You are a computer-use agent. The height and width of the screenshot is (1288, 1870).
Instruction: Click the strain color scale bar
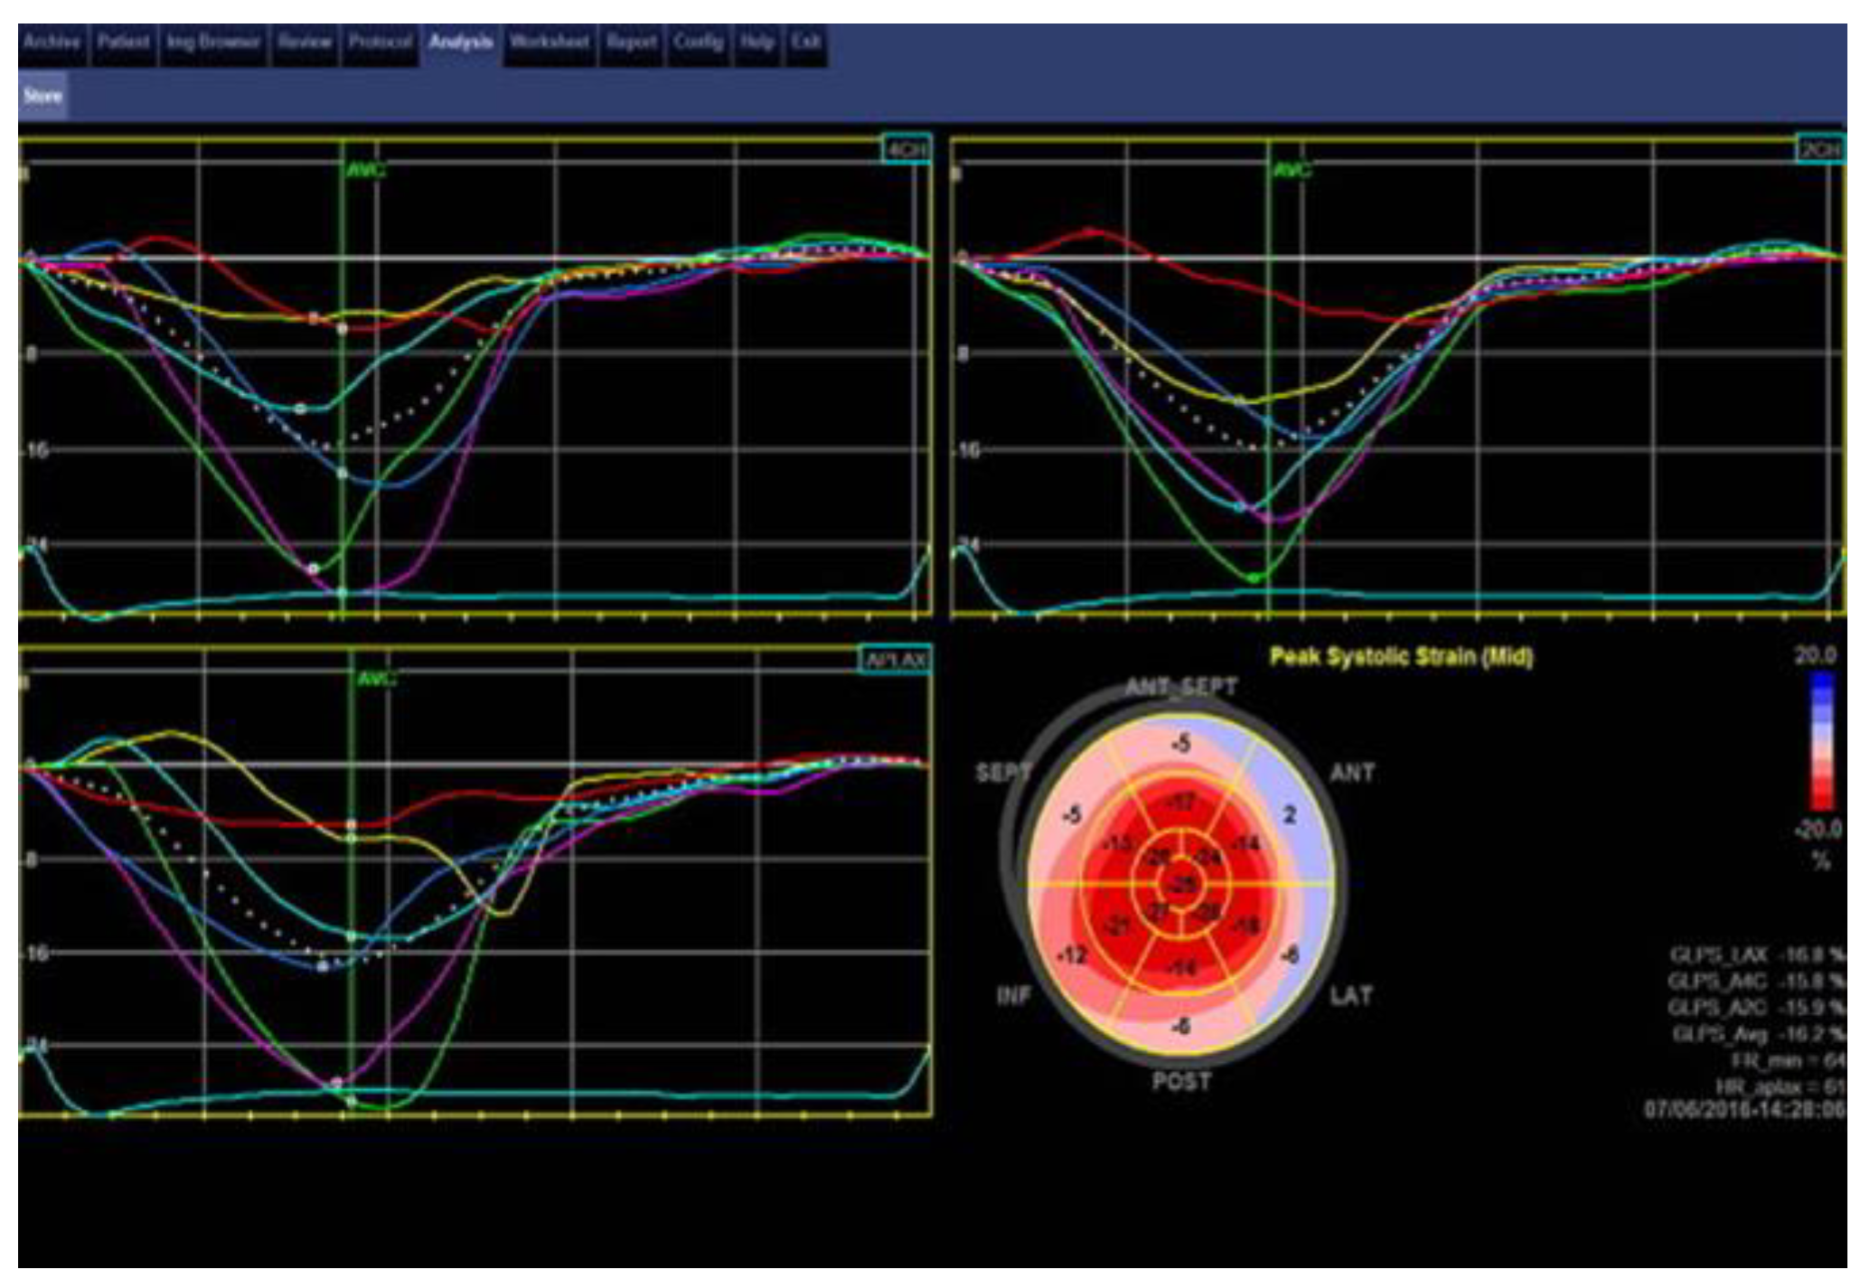click(1821, 741)
